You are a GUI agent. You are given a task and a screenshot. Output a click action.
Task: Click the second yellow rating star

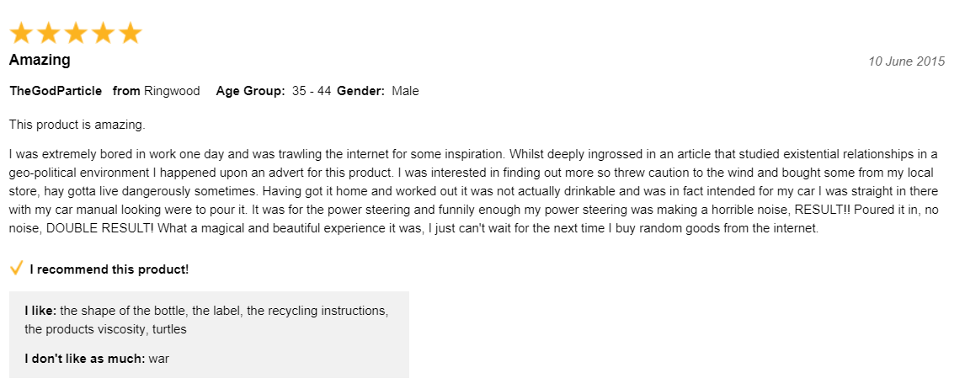click(48, 33)
